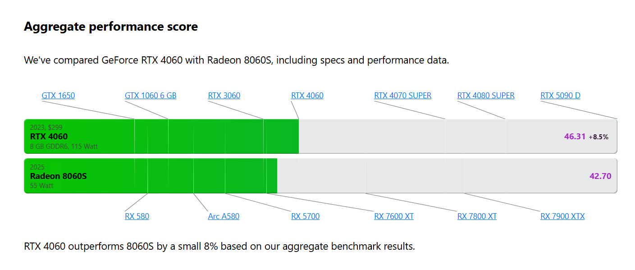
Task: Click the Radeon 8060S bar title
Action: click(58, 176)
